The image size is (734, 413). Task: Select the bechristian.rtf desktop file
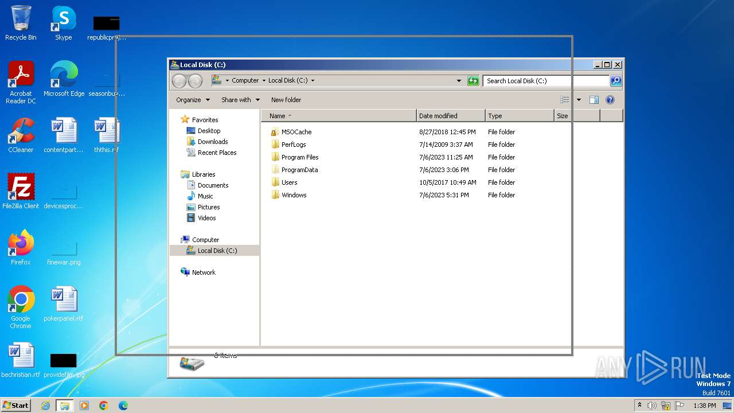(21, 360)
